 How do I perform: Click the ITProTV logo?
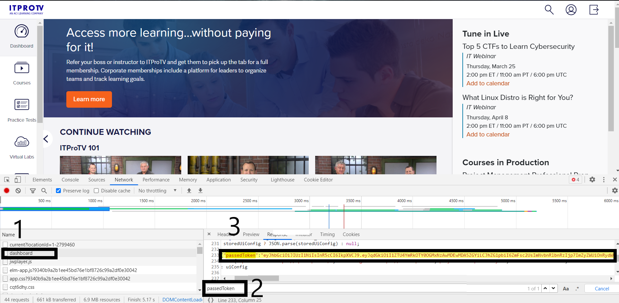pos(26,10)
